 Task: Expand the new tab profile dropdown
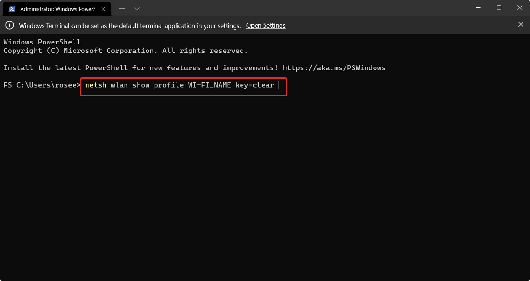137,9
